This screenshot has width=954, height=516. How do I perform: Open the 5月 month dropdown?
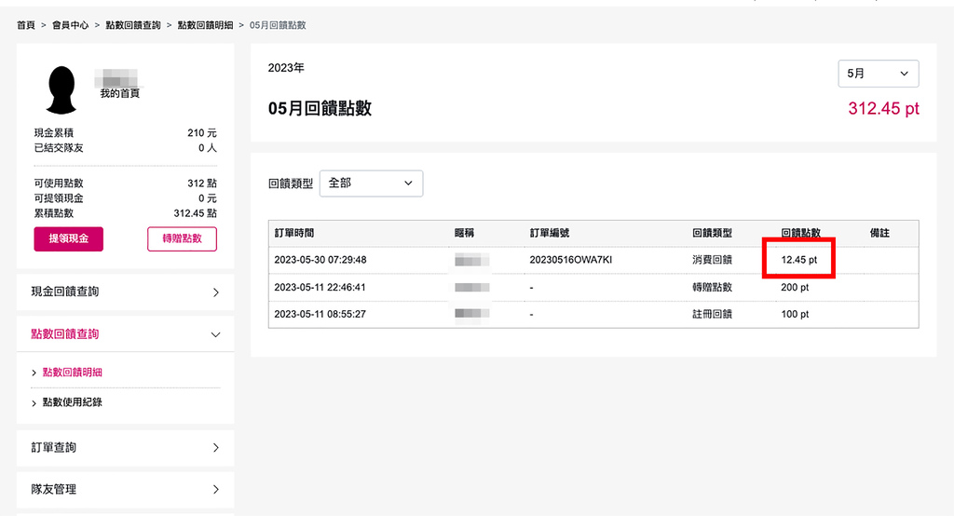click(x=878, y=74)
